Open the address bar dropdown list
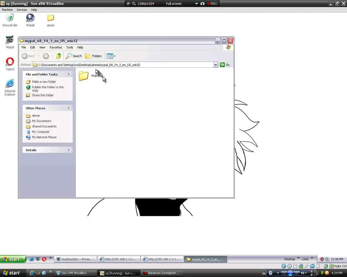 coord(216,65)
